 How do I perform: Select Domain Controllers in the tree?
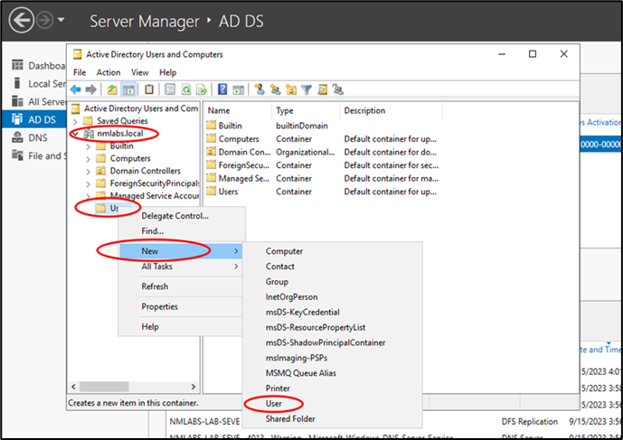tap(145, 171)
